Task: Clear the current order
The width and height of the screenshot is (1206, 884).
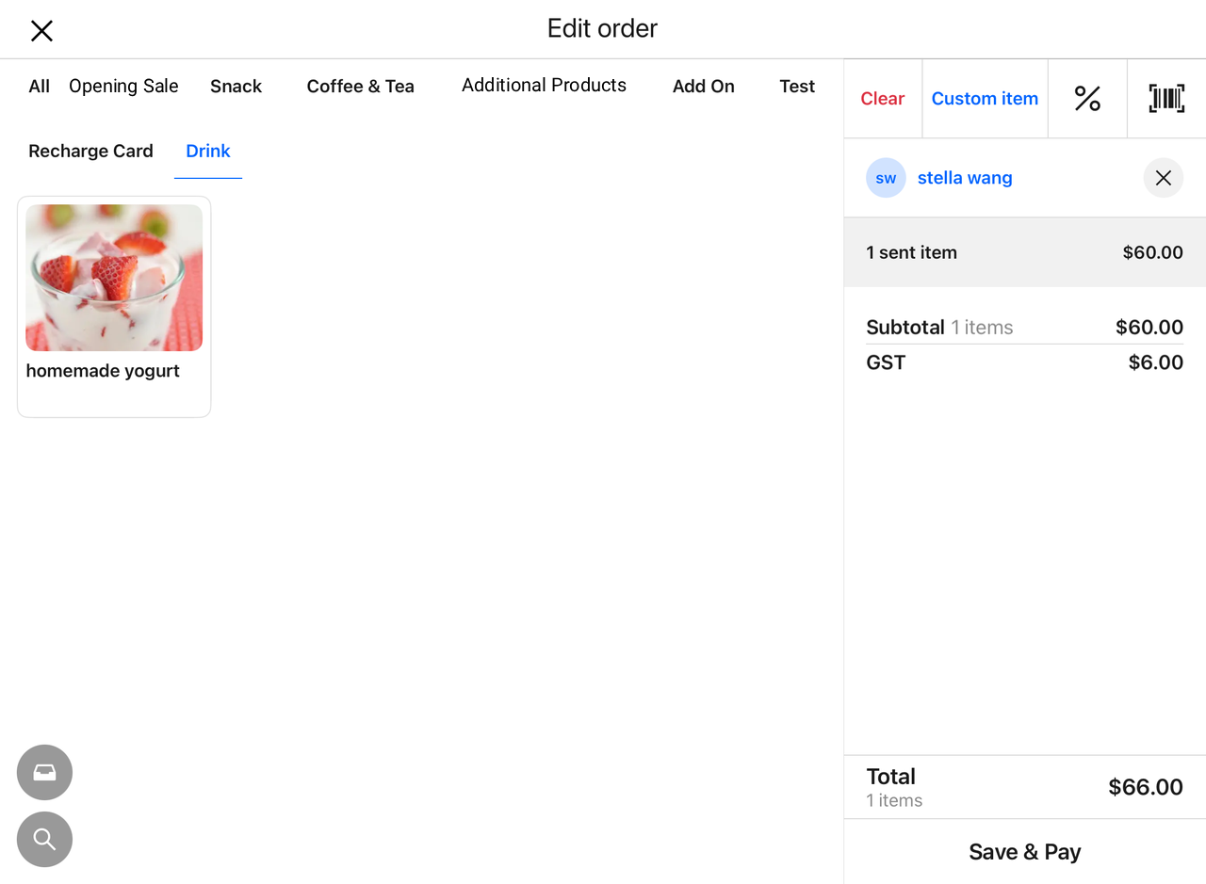Action: (882, 99)
